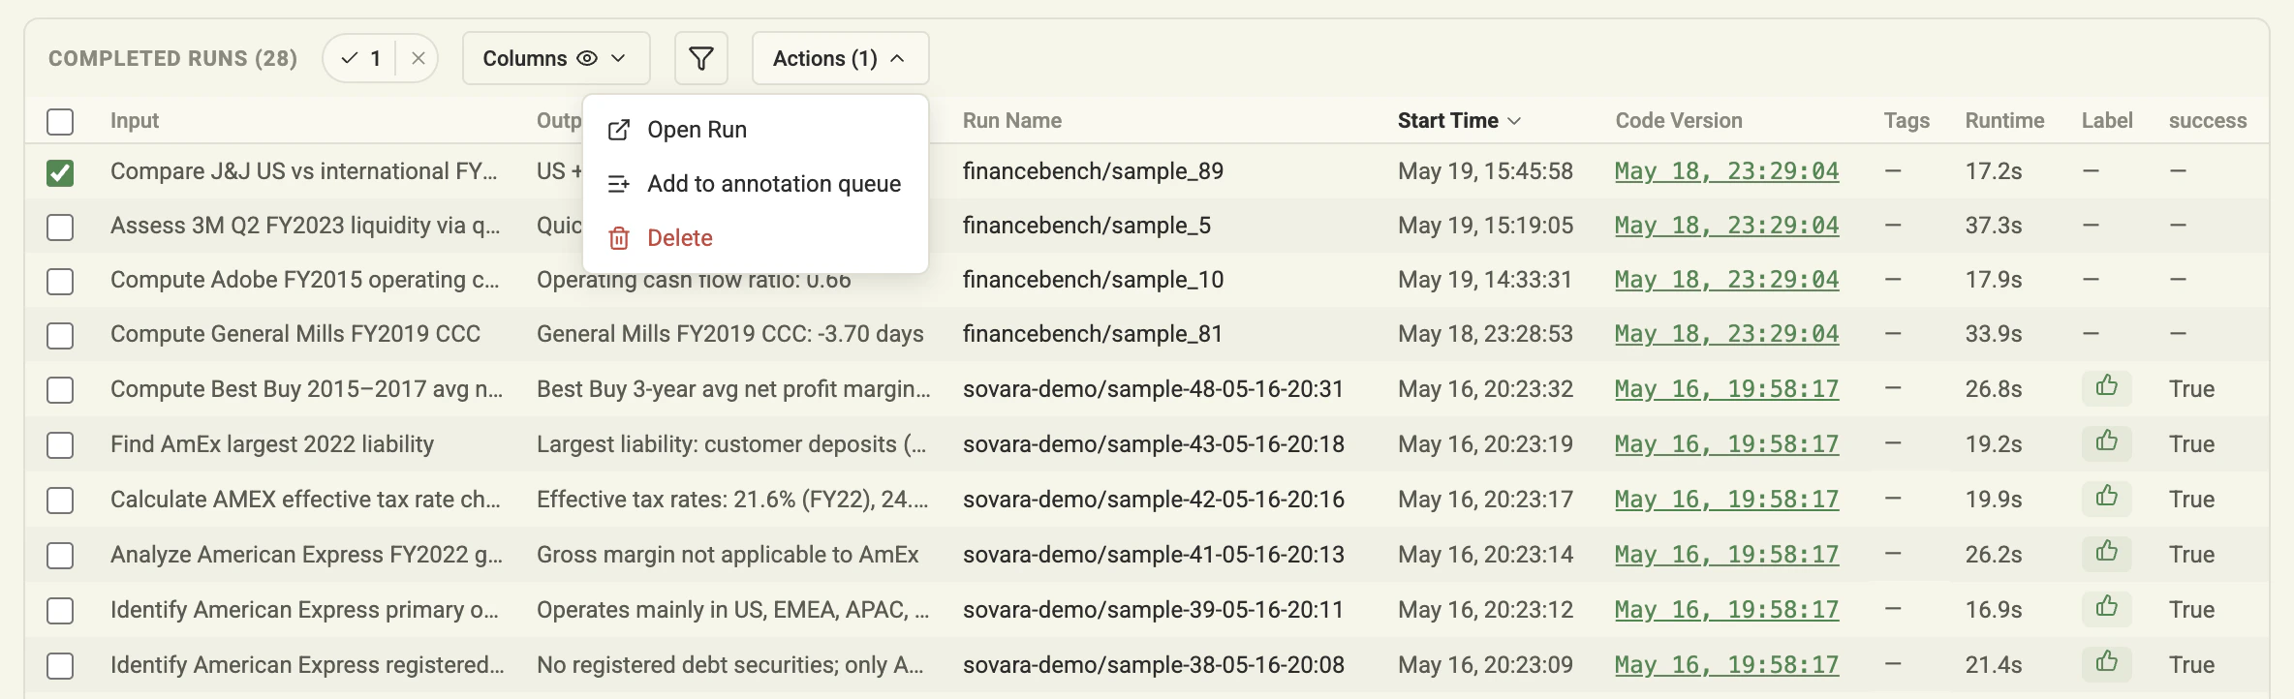Check the Calculate AMEX effective tax rate row
Image resolution: width=2294 pixels, height=699 pixels.
(x=60, y=500)
